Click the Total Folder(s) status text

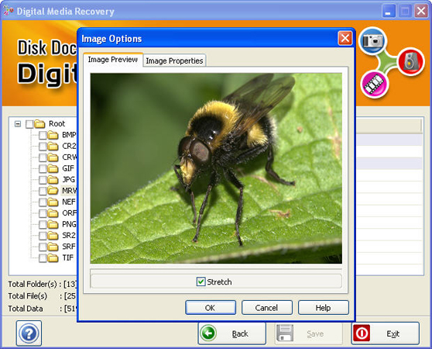pyautogui.click(x=42, y=284)
